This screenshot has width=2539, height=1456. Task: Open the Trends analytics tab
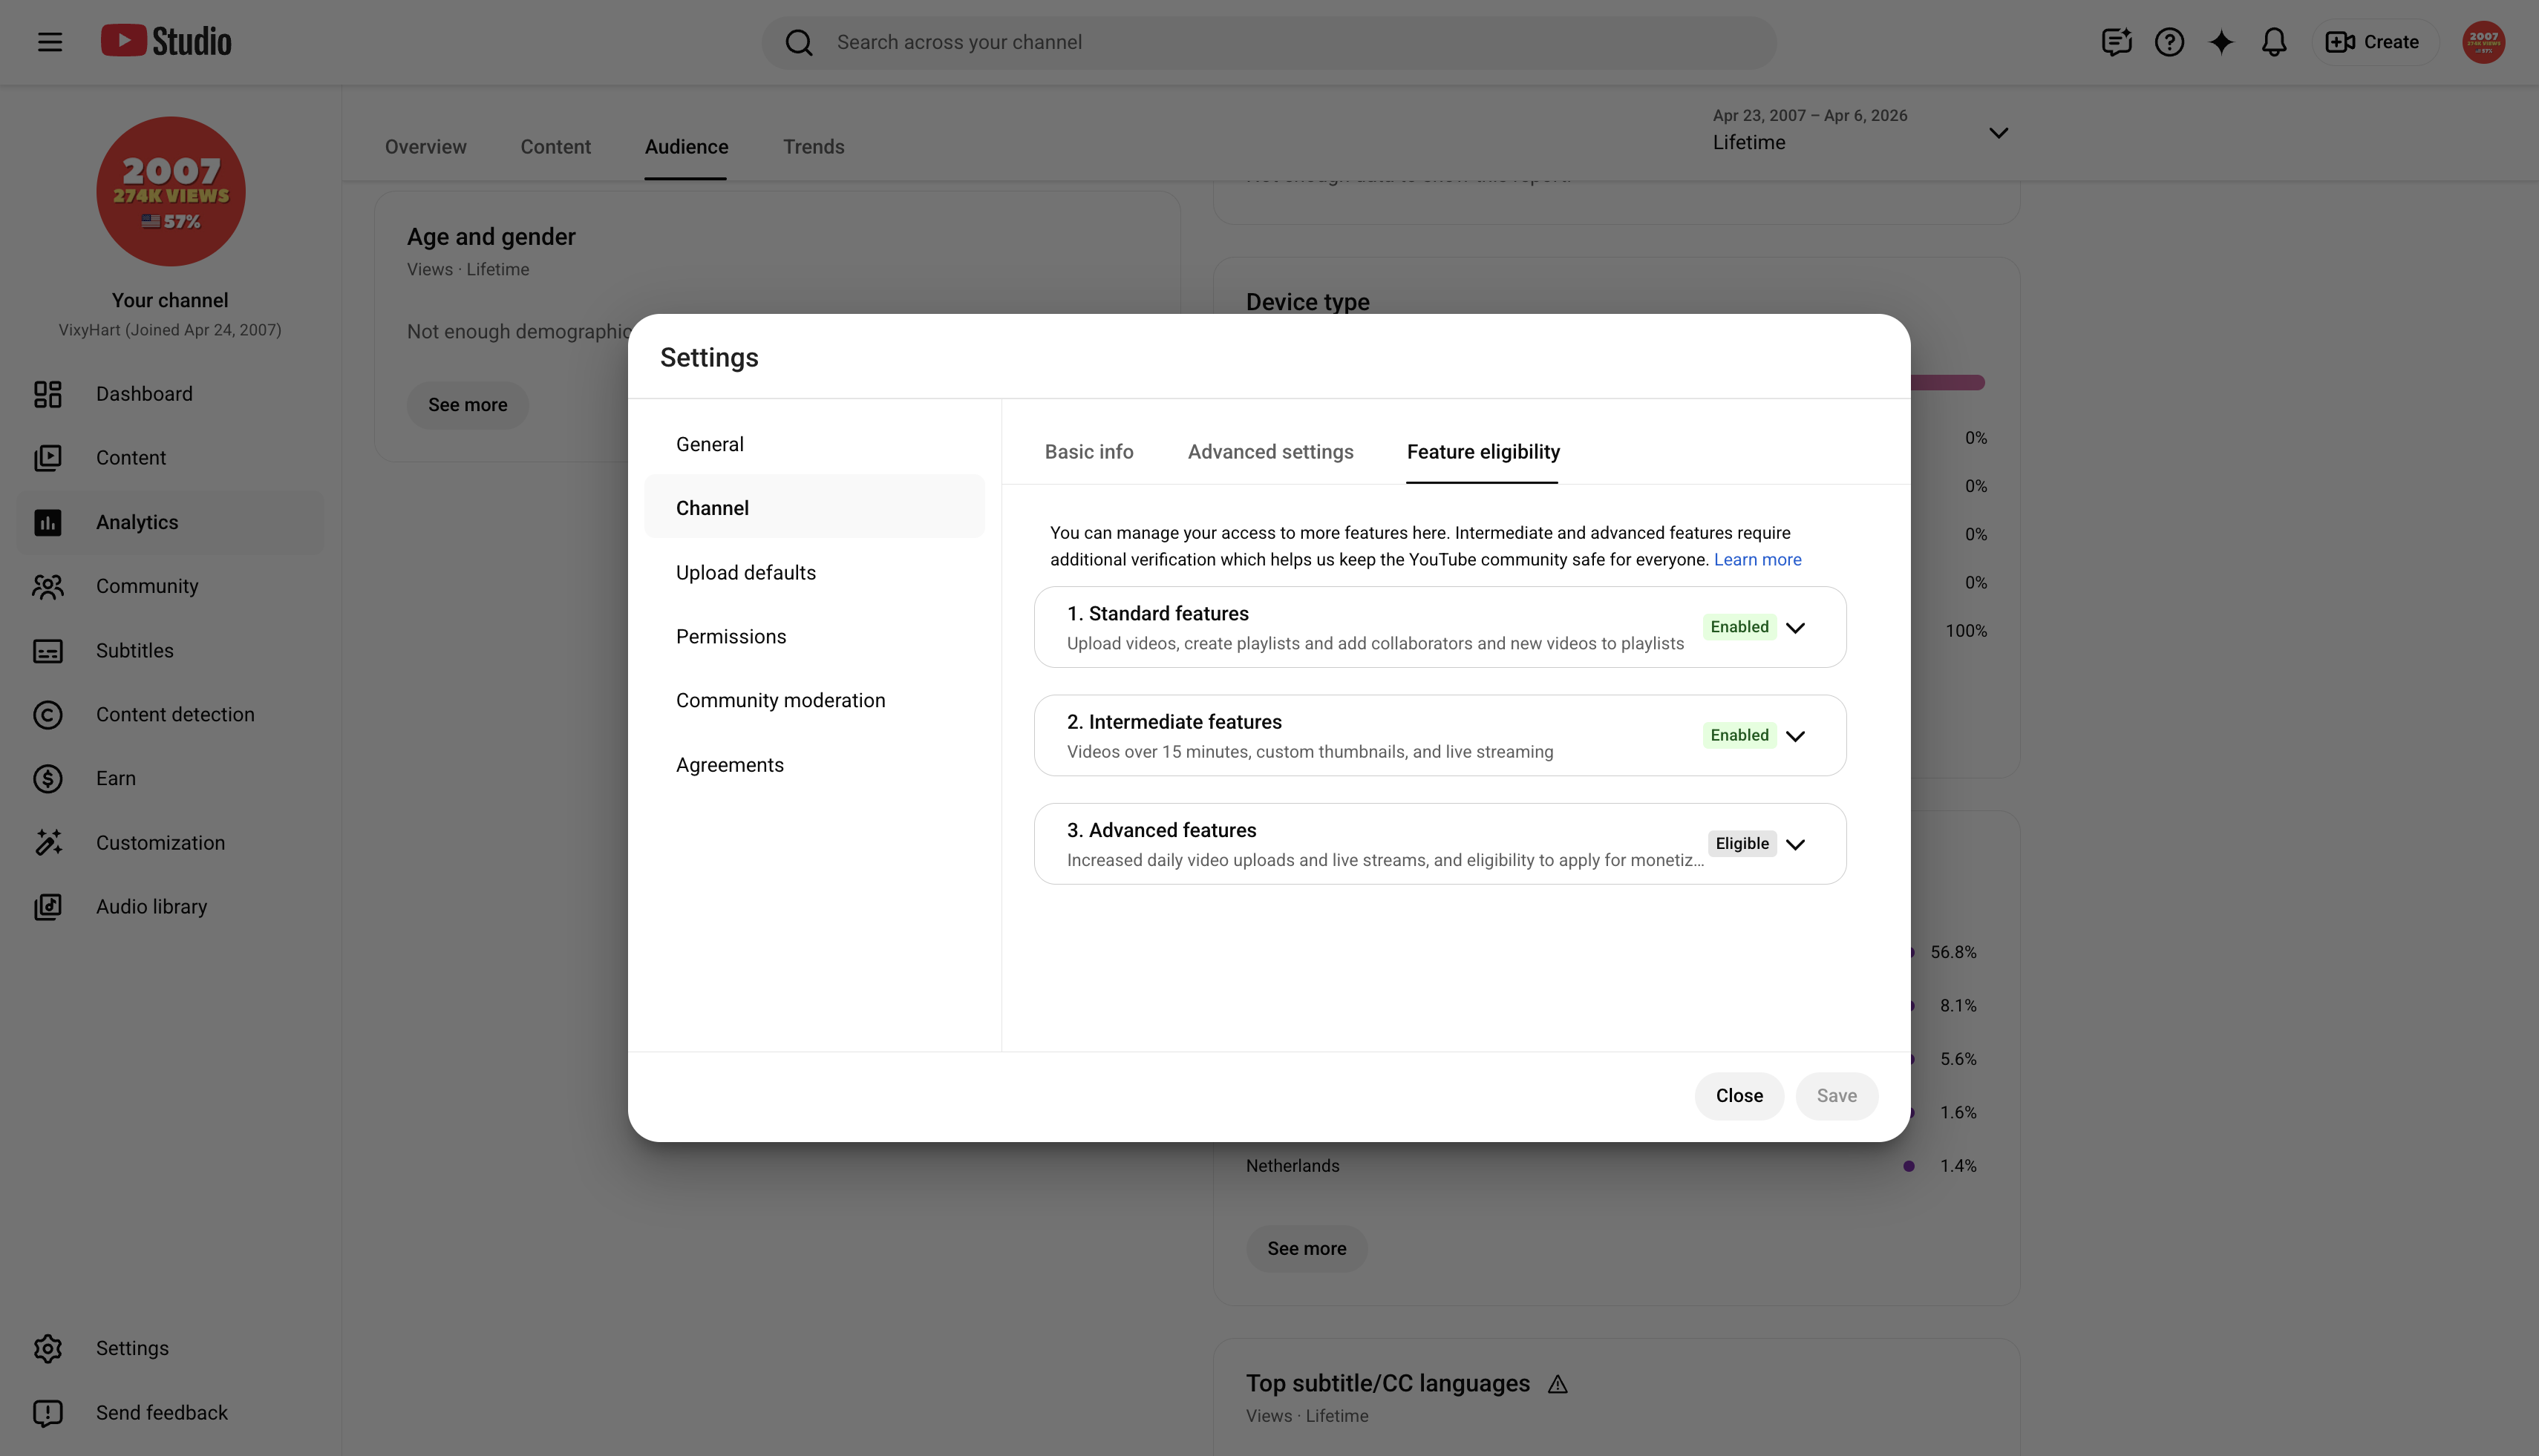point(814,147)
